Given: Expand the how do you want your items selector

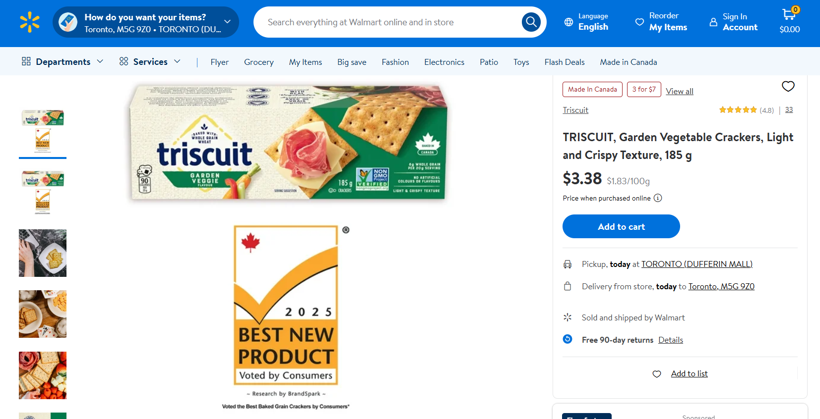Looking at the screenshot, I should [146, 22].
